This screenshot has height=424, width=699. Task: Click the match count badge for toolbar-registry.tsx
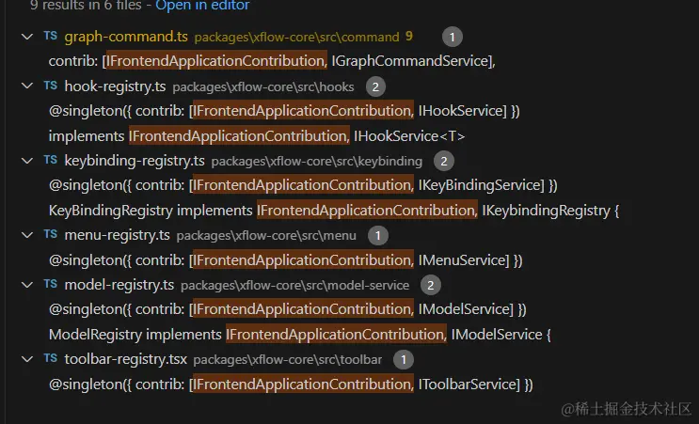(404, 359)
